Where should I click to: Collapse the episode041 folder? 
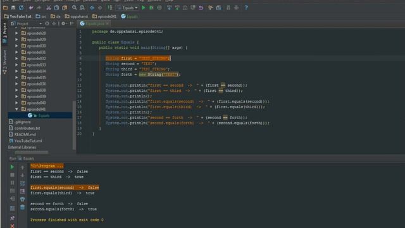pos(17,109)
